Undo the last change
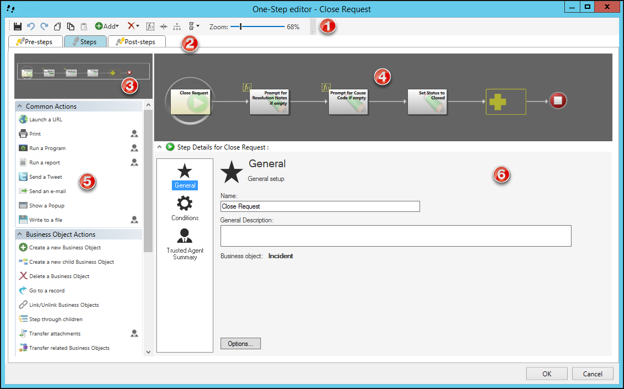The height and width of the screenshot is (389, 624). (x=30, y=26)
